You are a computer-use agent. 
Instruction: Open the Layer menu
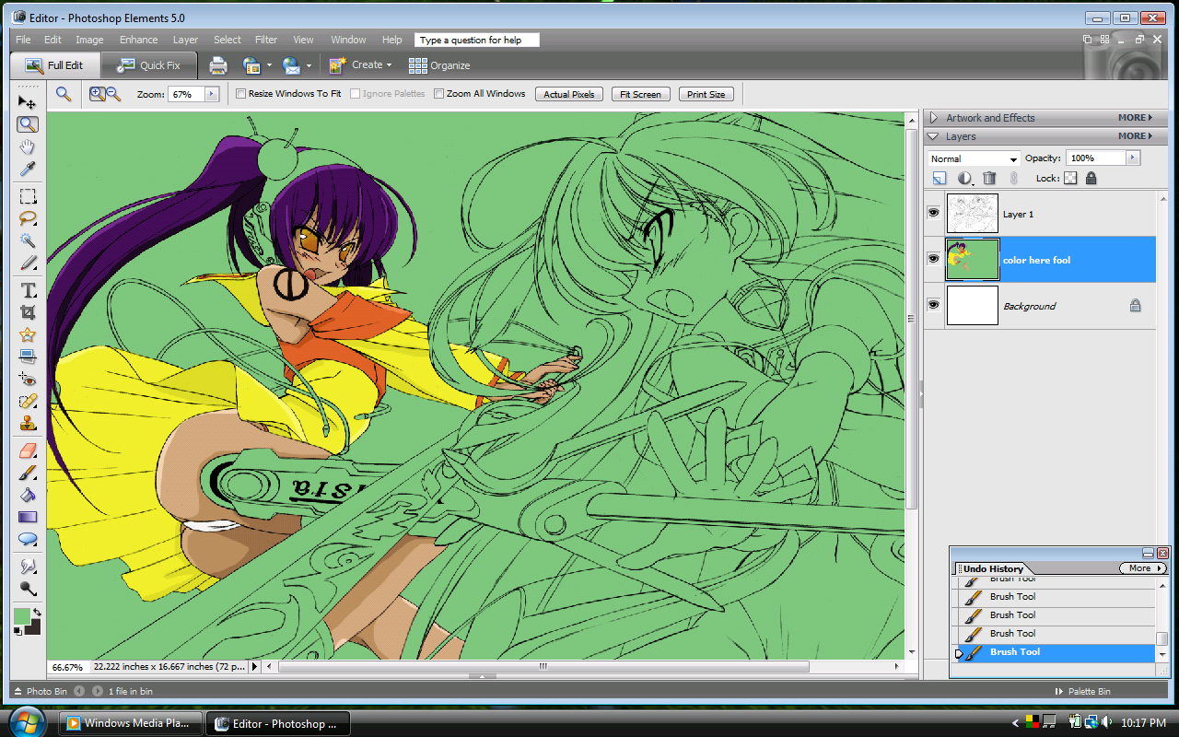[185, 40]
